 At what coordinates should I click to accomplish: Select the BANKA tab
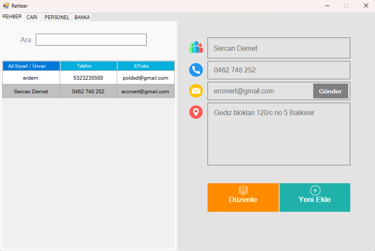pos(82,17)
